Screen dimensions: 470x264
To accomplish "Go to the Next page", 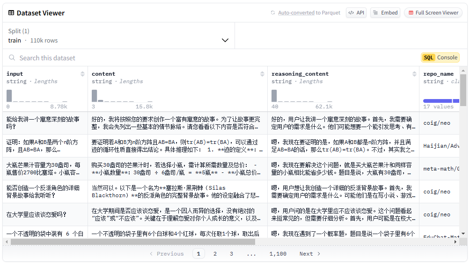I will [310, 254].
